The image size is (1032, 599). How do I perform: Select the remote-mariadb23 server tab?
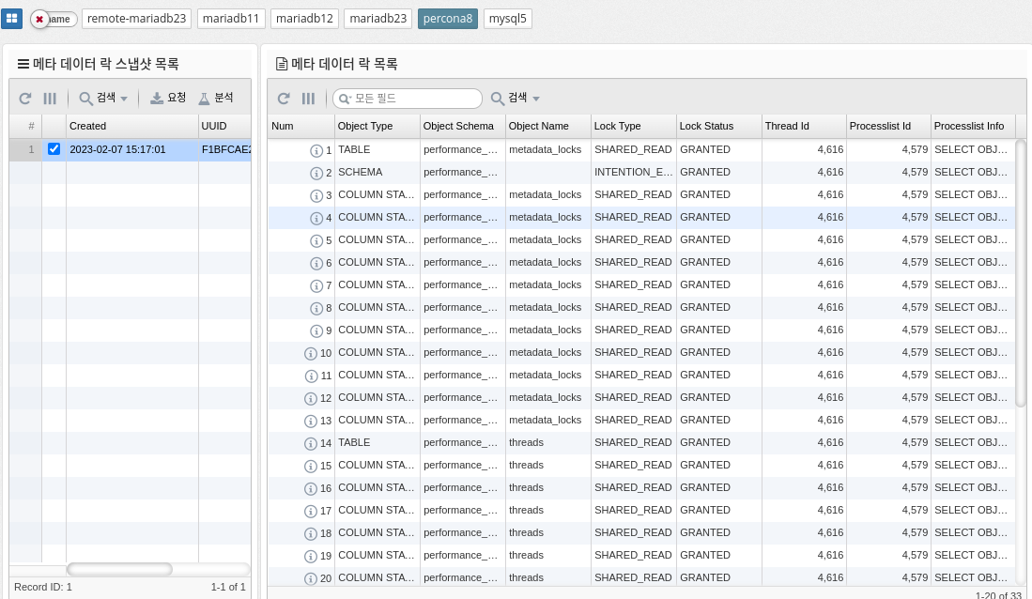pyautogui.click(x=137, y=19)
